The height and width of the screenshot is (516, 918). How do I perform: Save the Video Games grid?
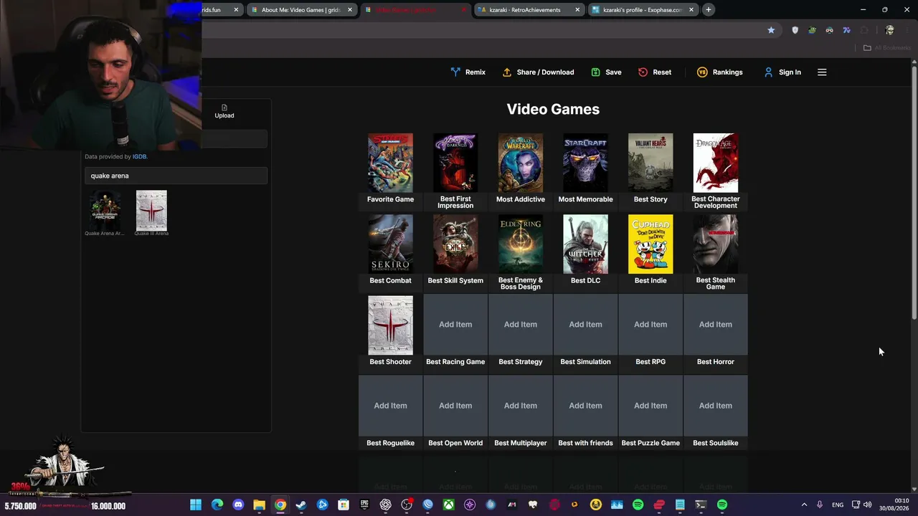[x=606, y=72]
